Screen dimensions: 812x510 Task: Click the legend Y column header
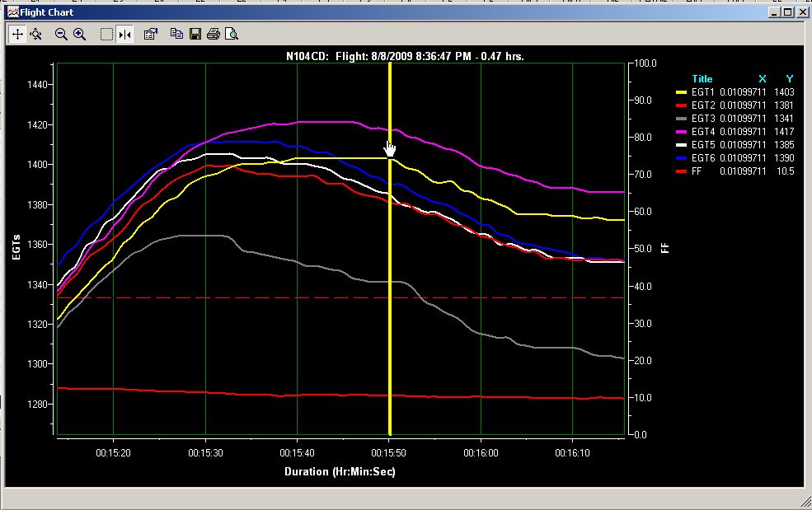789,79
